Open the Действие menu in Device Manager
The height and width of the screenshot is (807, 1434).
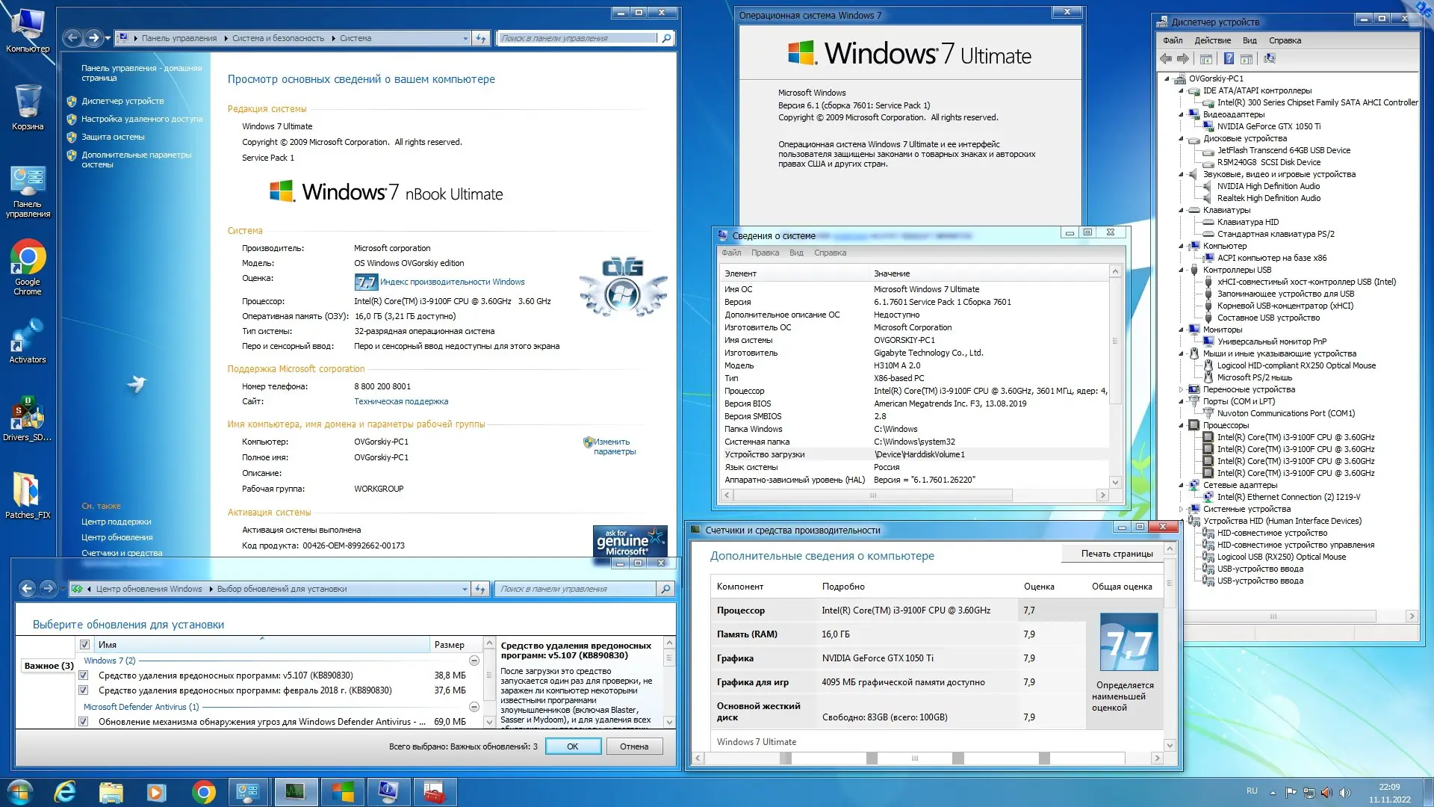tap(1212, 40)
